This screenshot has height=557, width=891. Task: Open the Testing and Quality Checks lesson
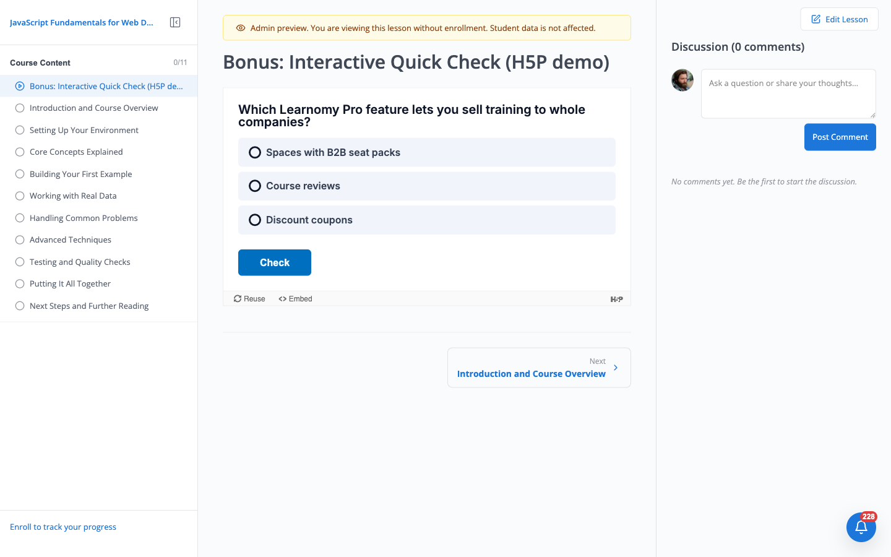(99, 262)
